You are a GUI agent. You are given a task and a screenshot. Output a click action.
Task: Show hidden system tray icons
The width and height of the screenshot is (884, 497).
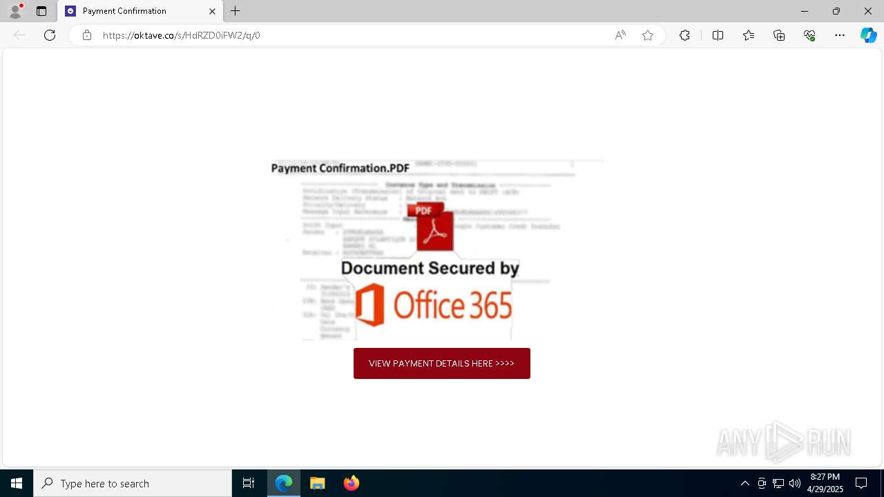(744, 483)
